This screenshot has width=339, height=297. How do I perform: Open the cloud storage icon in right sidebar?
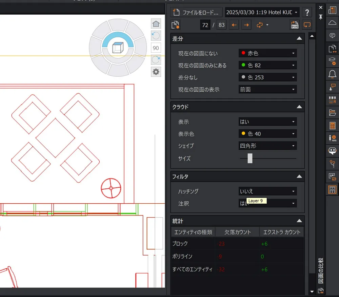332,22
